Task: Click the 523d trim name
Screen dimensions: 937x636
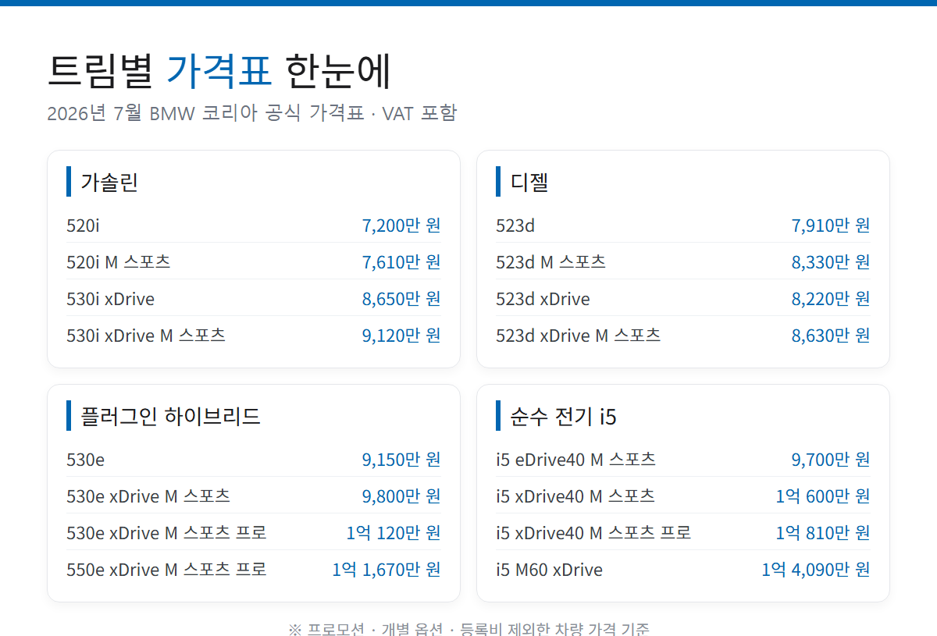Action: point(515,226)
